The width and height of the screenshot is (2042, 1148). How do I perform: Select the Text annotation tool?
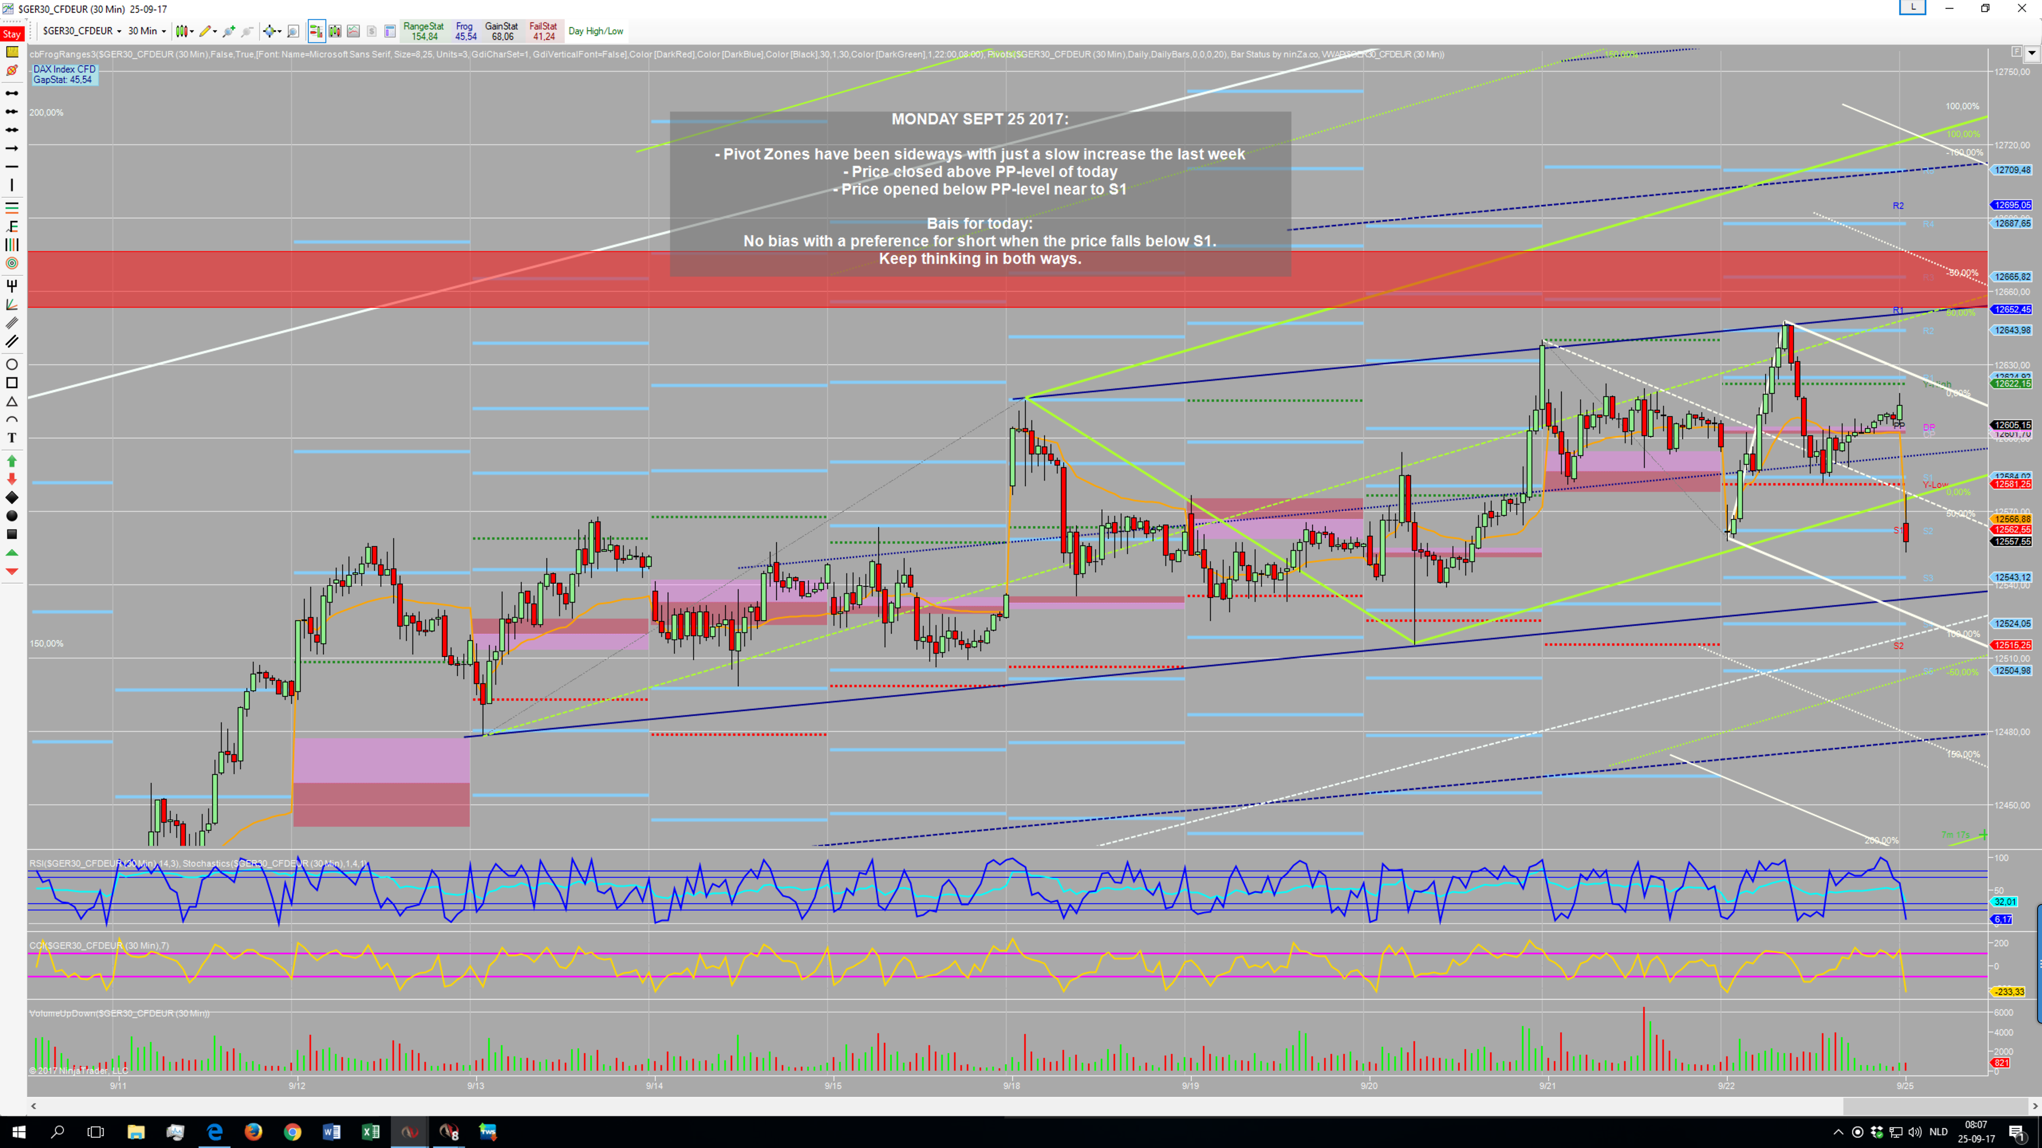[12, 438]
